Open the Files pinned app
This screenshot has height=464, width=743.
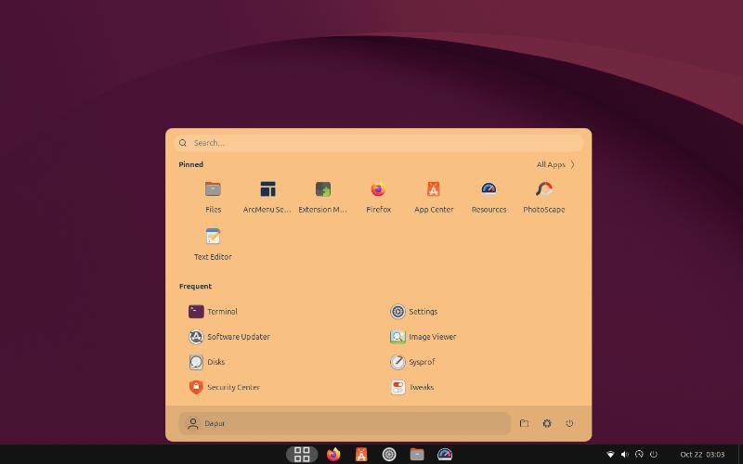click(x=213, y=198)
